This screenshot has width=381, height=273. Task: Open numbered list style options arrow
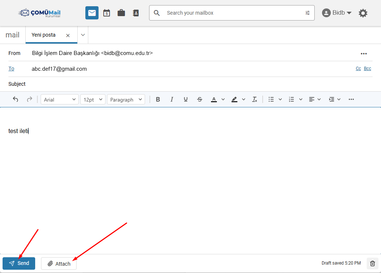(x=300, y=99)
